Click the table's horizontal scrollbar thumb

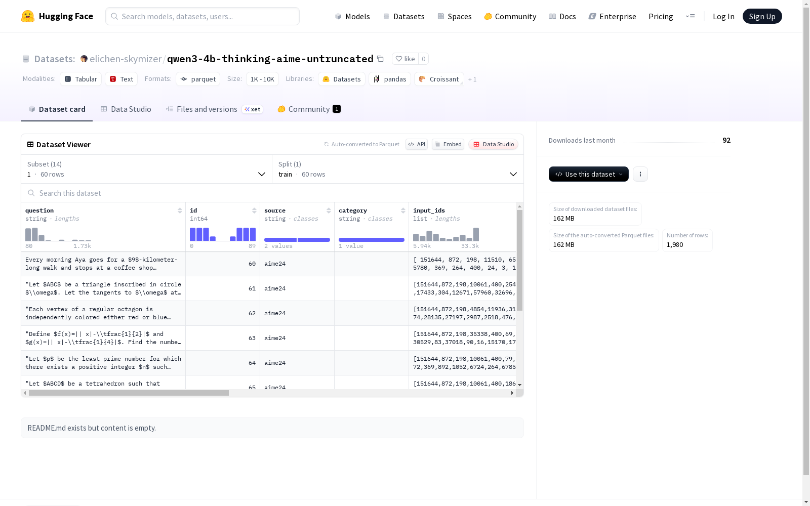(x=129, y=393)
